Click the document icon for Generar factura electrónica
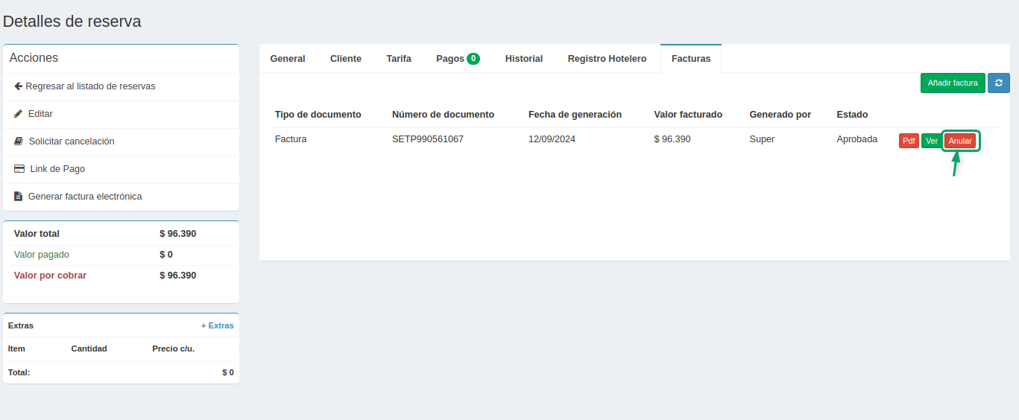Screen dimensions: 1019x420 [19, 197]
